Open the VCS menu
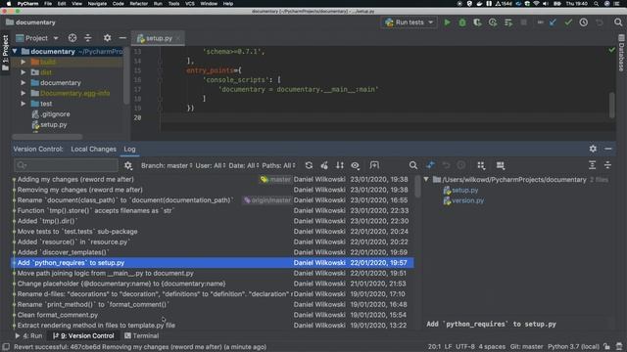This screenshot has height=352, width=627. [x=190, y=4]
